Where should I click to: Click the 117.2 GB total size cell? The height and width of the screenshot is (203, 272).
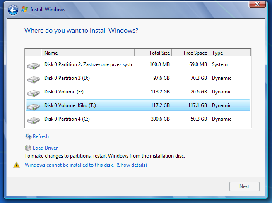tap(160, 105)
